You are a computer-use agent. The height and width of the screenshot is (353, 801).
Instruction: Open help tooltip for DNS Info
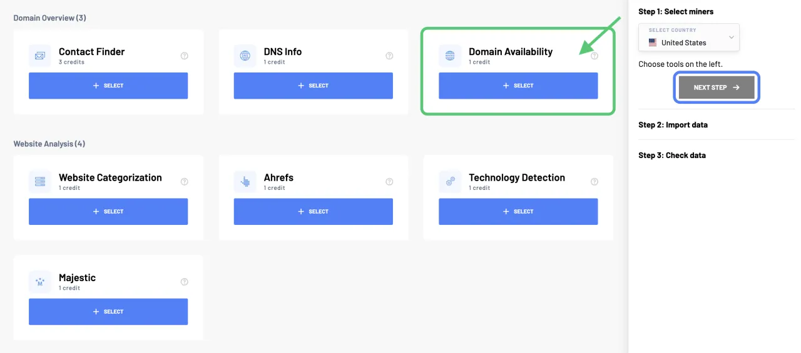389,56
